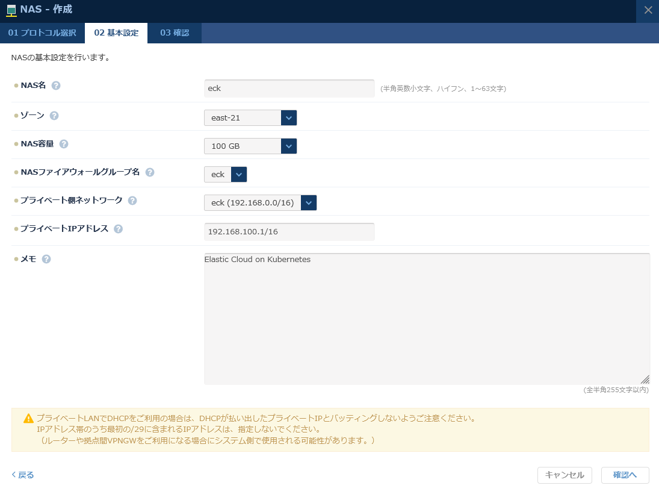Open the プライベートIPアドレス help icon
This screenshot has width=659, height=494.
119,228
